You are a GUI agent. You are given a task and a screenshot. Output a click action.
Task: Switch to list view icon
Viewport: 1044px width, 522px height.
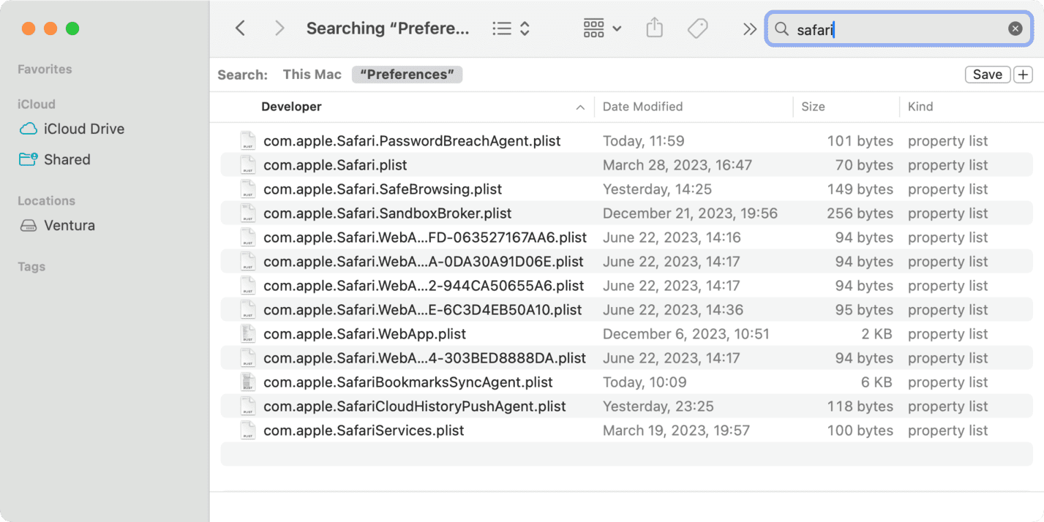(502, 29)
